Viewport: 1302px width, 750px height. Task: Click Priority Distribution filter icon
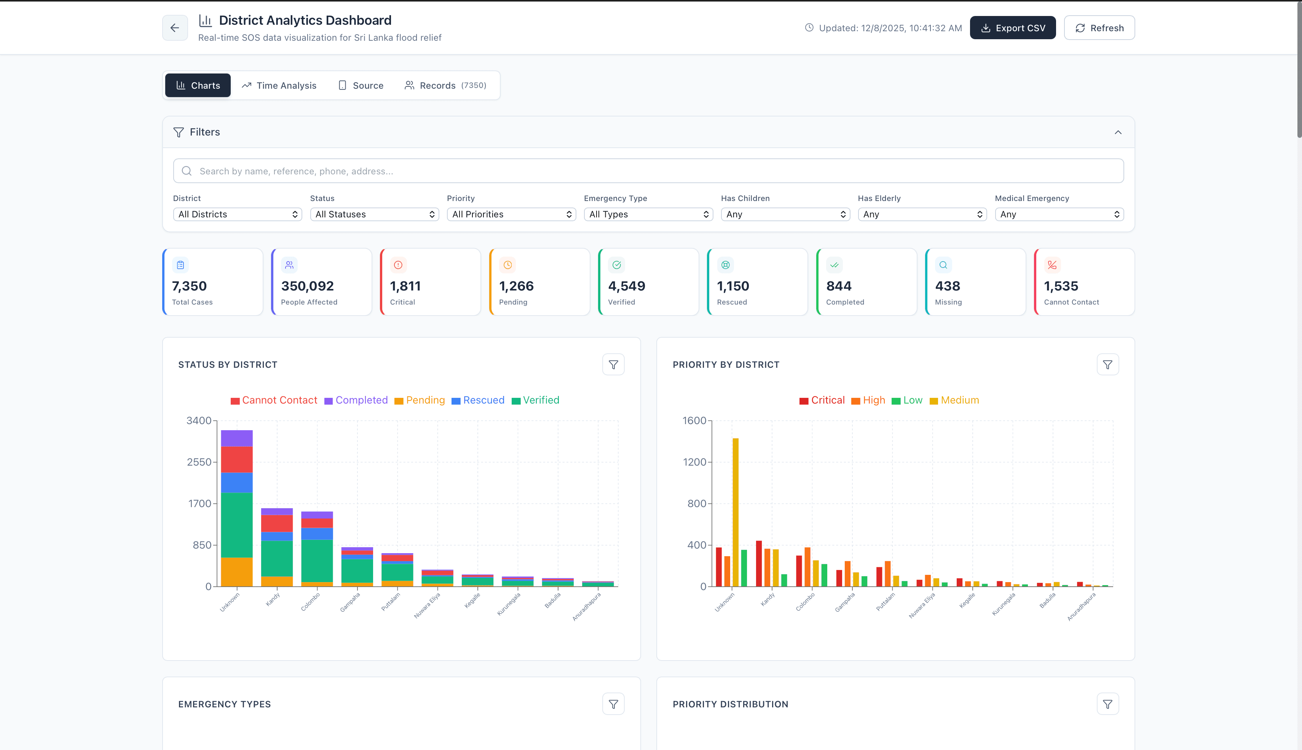click(x=1107, y=704)
